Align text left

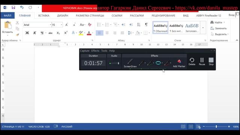(99, 33)
